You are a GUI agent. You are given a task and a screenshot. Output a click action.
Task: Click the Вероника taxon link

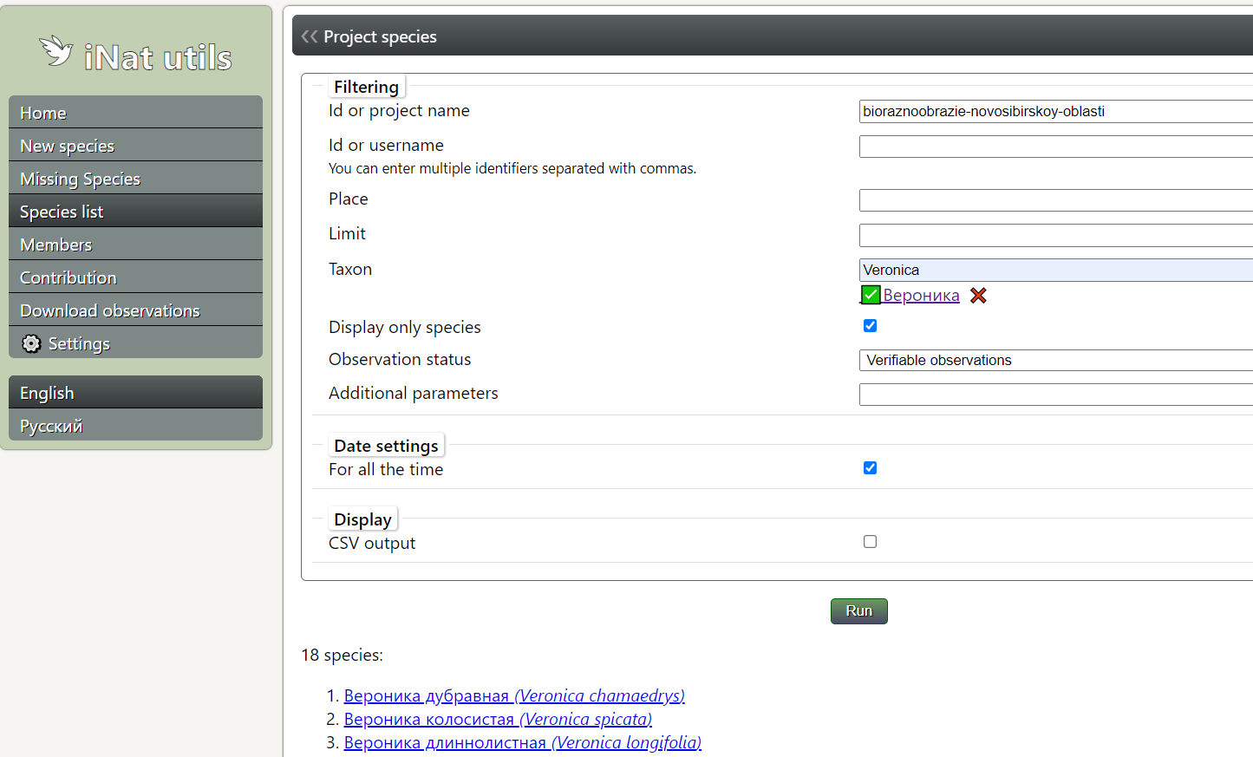pos(921,296)
